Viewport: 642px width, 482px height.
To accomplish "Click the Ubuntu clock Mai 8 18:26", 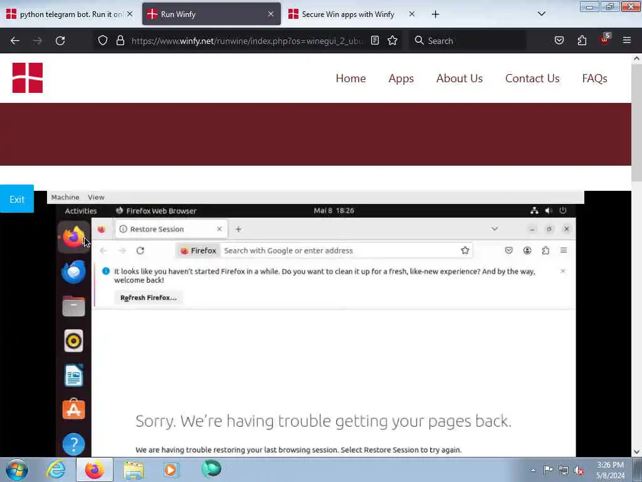I will click(x=334, y=211).
